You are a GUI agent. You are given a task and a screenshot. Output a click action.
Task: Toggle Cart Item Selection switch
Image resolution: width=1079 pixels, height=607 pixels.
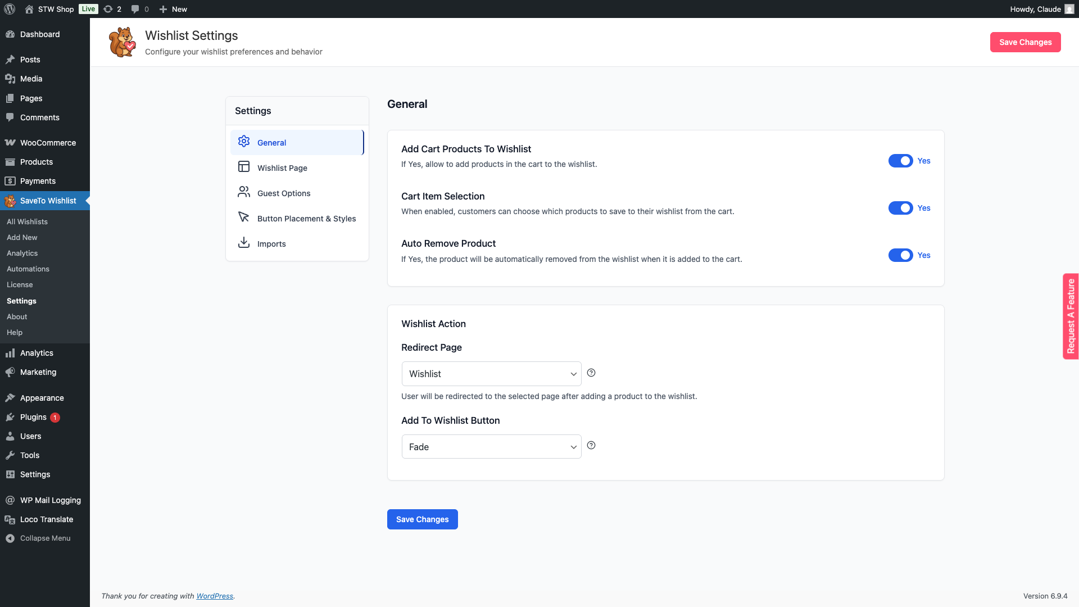(900, 208)
